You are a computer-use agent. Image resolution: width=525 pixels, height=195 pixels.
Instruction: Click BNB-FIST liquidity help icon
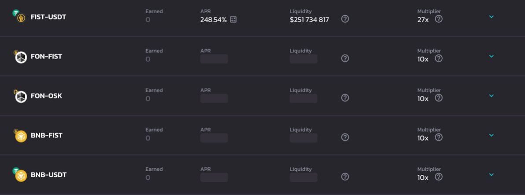point(345,137)
